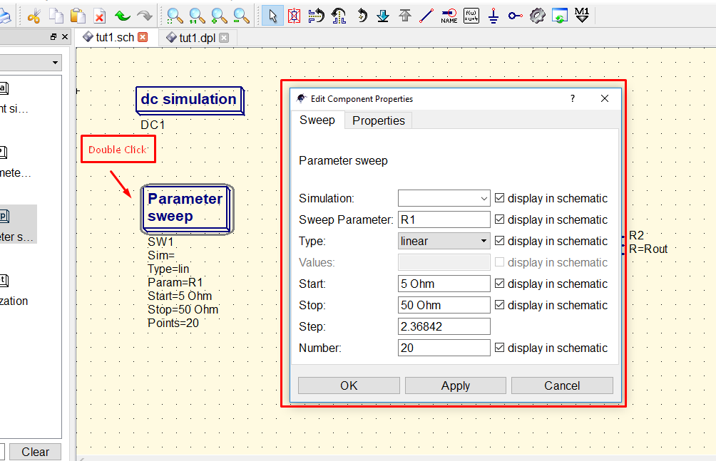Toggle display in schematic for Simulation

pos(499,198)
